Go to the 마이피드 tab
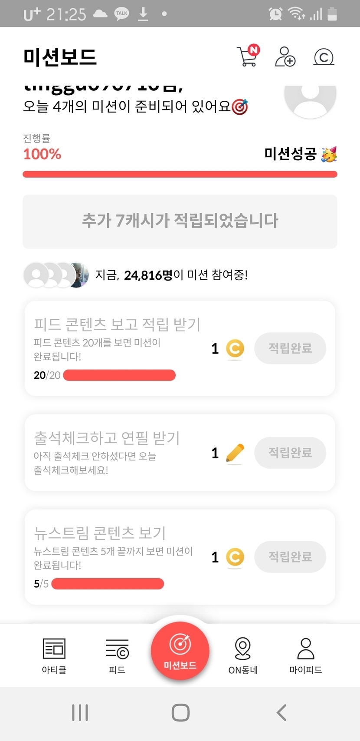The image size is (360, 741). pos(306,655)
